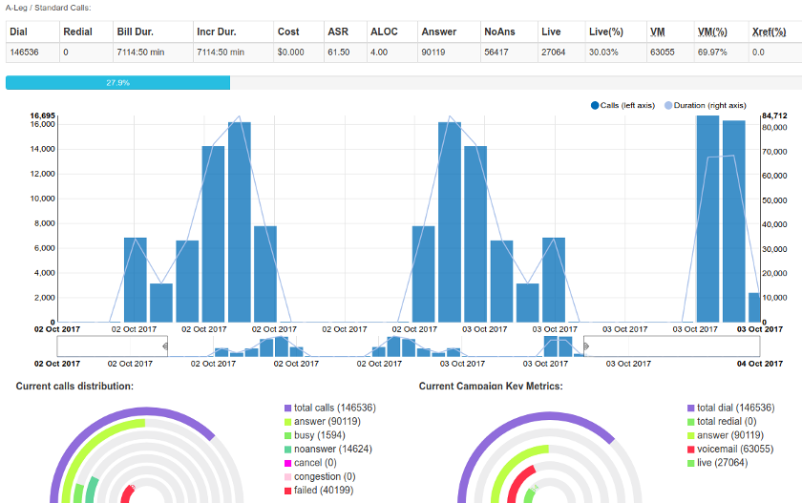Click the busy (1594) legend swatch

click(288, 435)
